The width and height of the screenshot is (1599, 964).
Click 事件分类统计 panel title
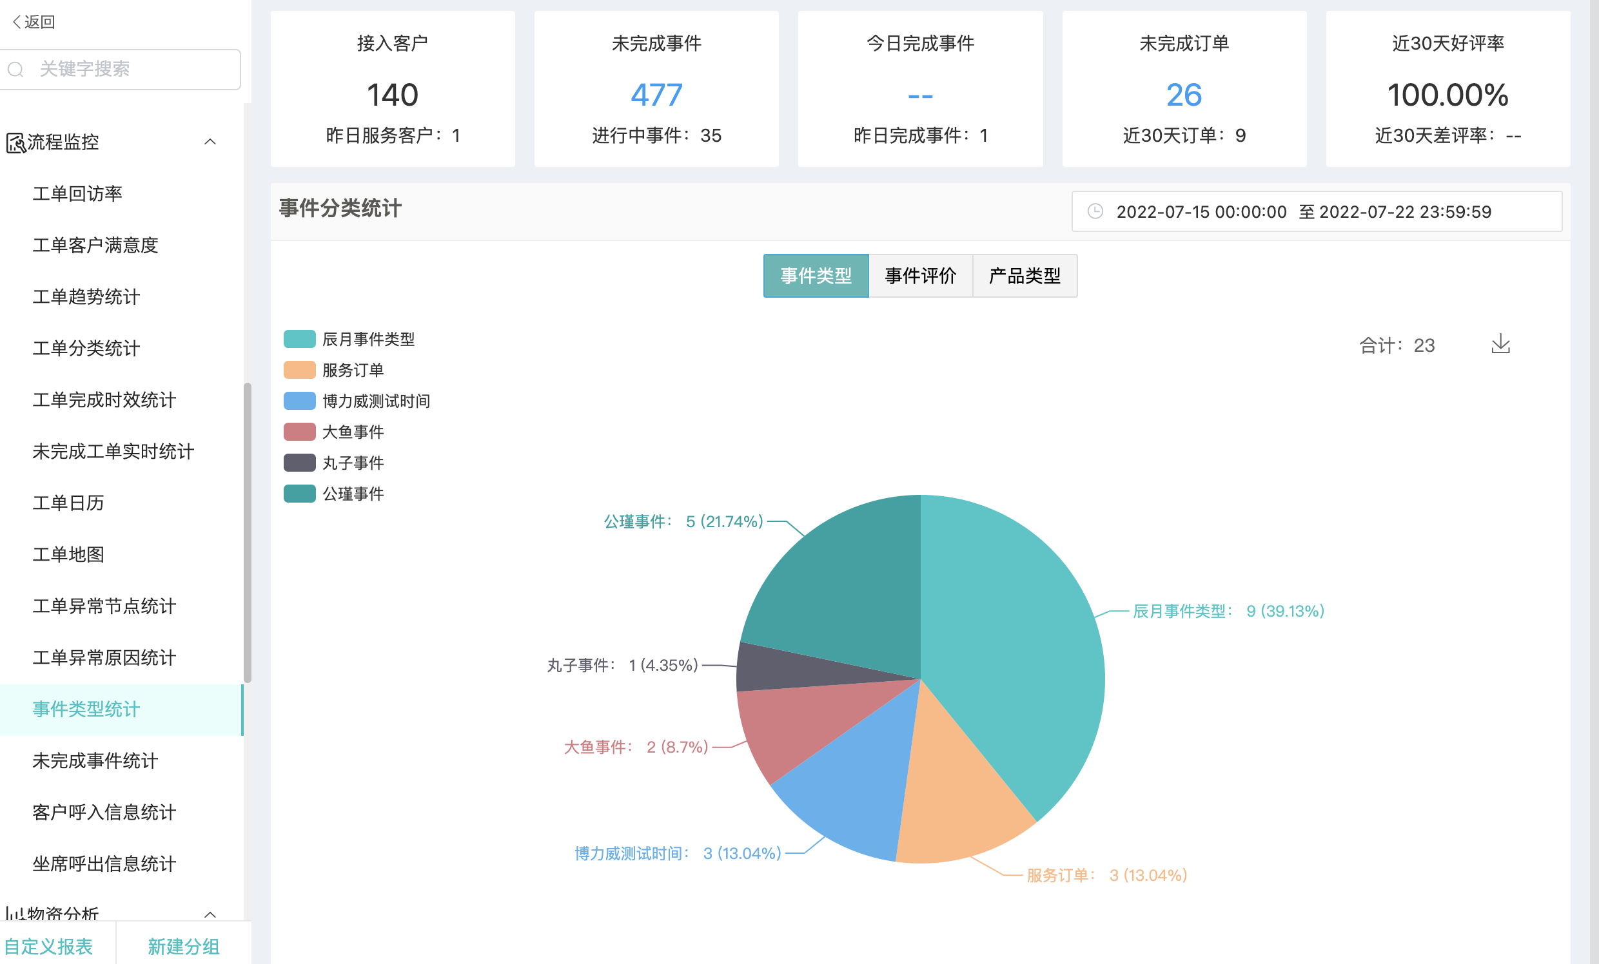click(x=340, y=208)
